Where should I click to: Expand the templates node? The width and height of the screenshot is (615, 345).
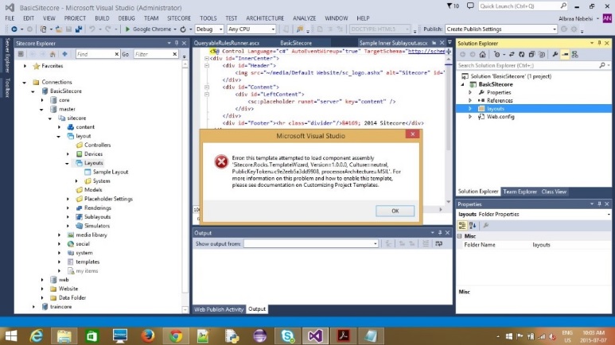click(59, 262)
